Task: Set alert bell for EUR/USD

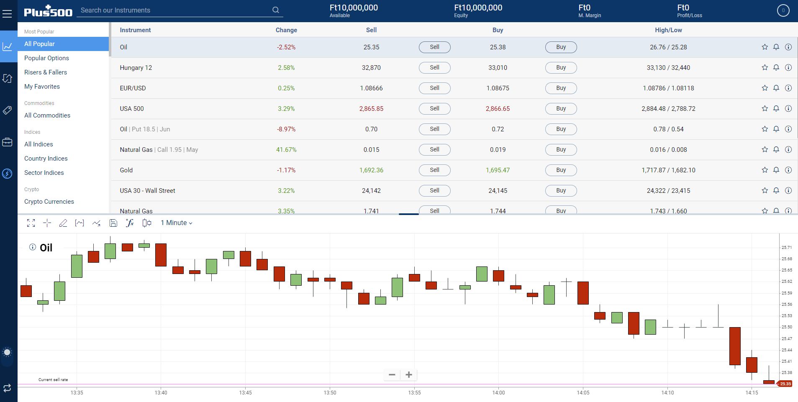Action: (x=776, y=88)
